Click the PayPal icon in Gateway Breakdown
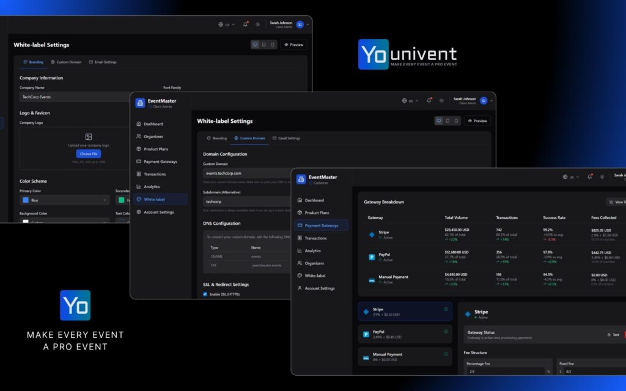626x391 pixels. pos(372,257)
